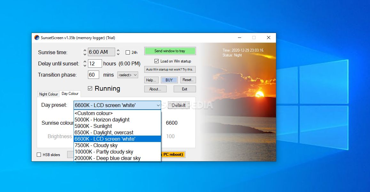Select 10000K - Partly cloudy sky
The height and width of the screenshot is (192, 370).
click(117, 152)
